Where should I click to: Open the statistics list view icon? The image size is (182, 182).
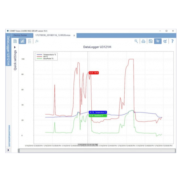(x=30, y=41)
